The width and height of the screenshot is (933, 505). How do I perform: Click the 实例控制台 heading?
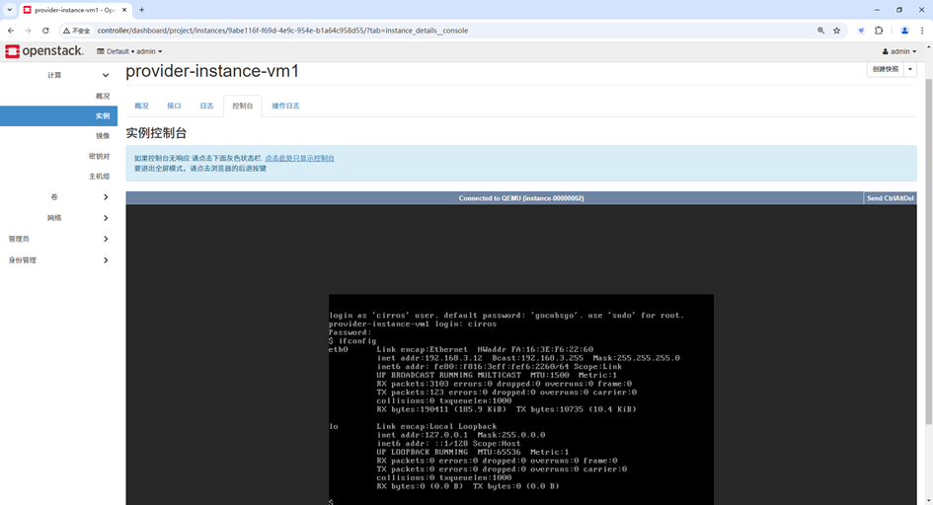tap(156, 133)
